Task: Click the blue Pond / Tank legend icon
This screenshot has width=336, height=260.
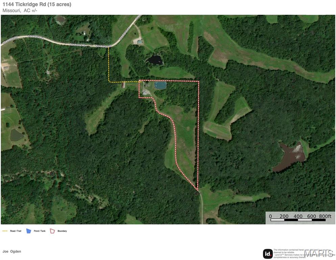Action: pyautogui.click(x=28, y=231)
